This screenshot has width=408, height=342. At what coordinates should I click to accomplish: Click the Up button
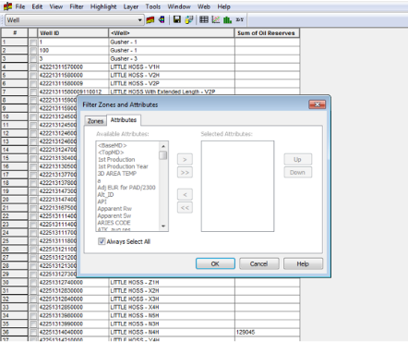pos(297,159)
